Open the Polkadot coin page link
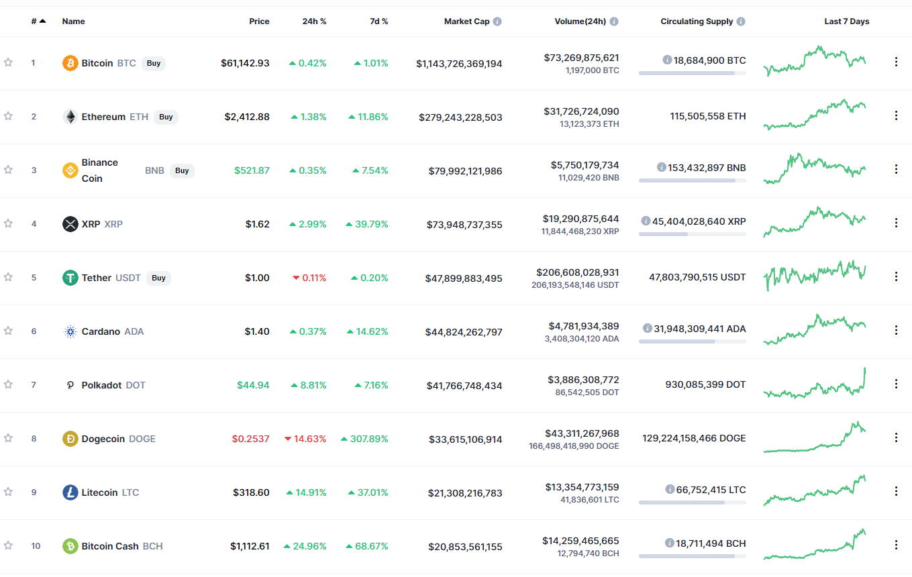 point(113,385)
